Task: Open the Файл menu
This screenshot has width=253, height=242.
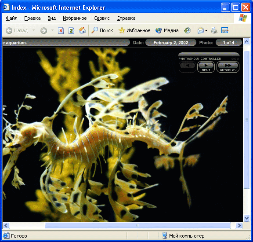Action: (11, 18)
